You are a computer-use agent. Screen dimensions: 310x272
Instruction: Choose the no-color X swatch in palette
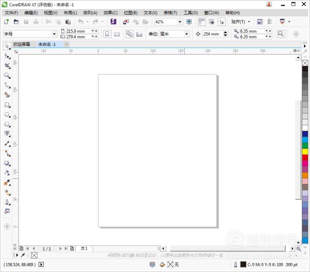(x=305, y=63)
